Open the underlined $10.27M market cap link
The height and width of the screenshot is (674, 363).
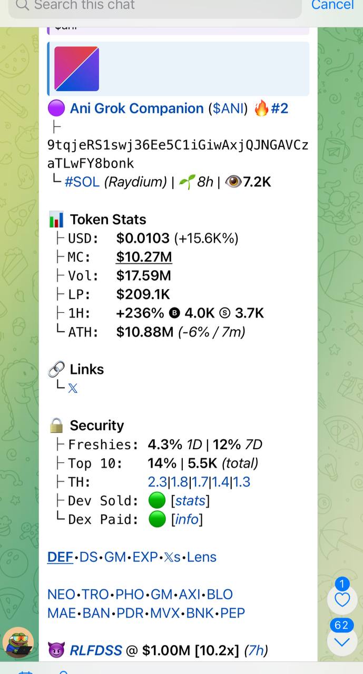pos(144,257)
